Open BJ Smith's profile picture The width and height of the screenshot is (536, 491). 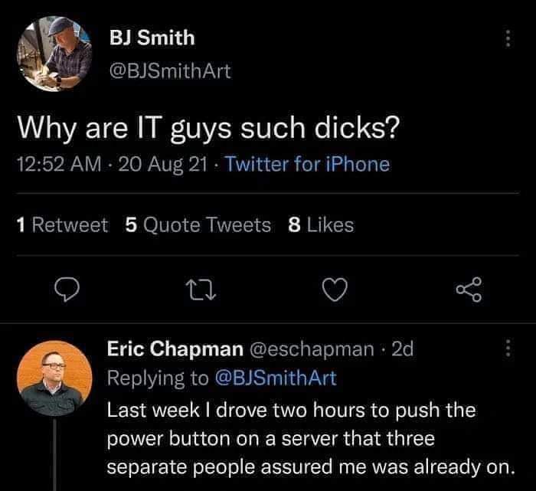click(x=54, y=54)
